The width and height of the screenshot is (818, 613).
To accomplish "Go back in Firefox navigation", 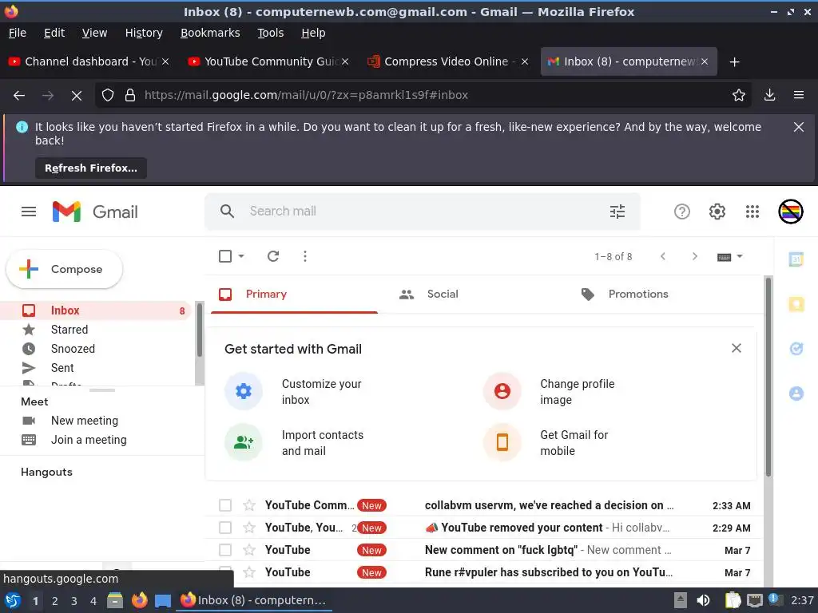I will pos(19,96).
